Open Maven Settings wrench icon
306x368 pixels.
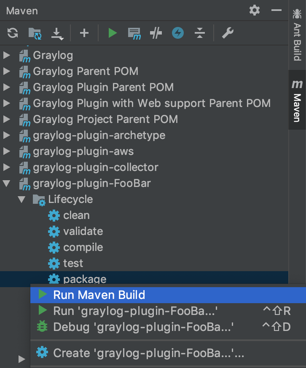228,33
